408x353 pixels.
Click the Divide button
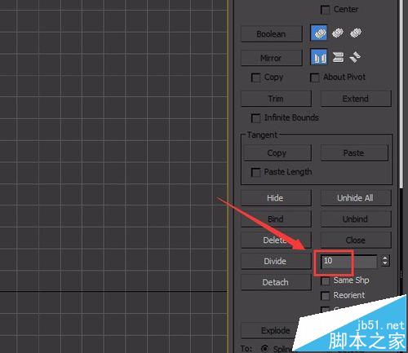tap(276, 261)
